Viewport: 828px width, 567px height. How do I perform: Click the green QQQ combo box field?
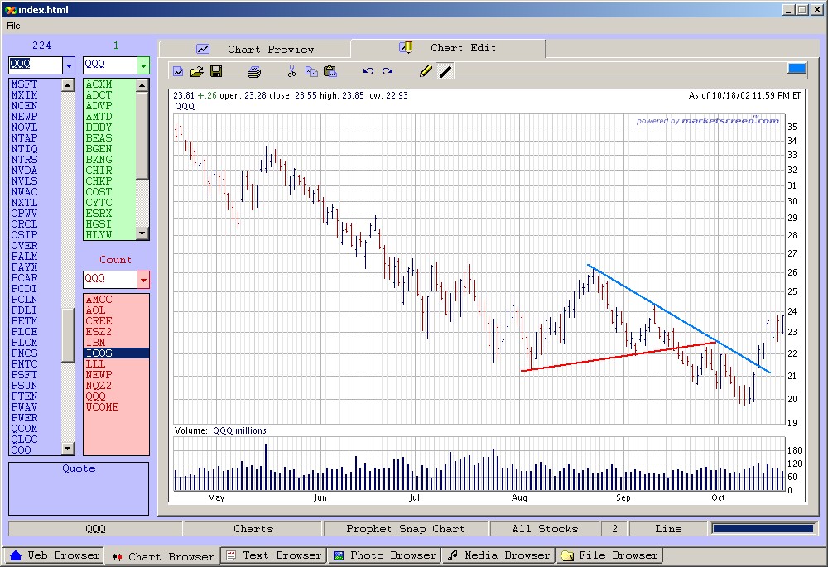tap(110, 65)
